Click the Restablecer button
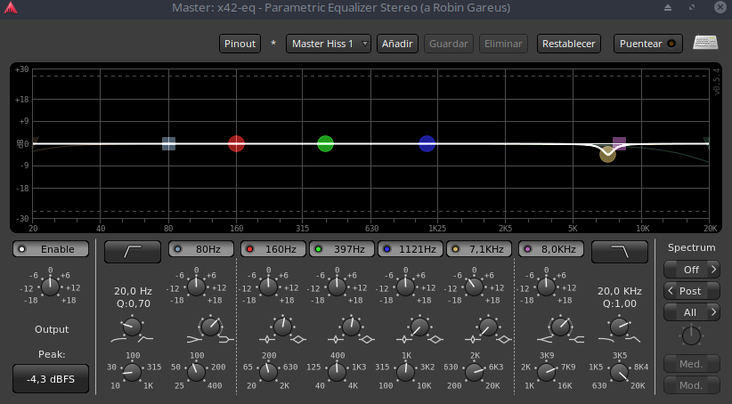 point(569,44)
